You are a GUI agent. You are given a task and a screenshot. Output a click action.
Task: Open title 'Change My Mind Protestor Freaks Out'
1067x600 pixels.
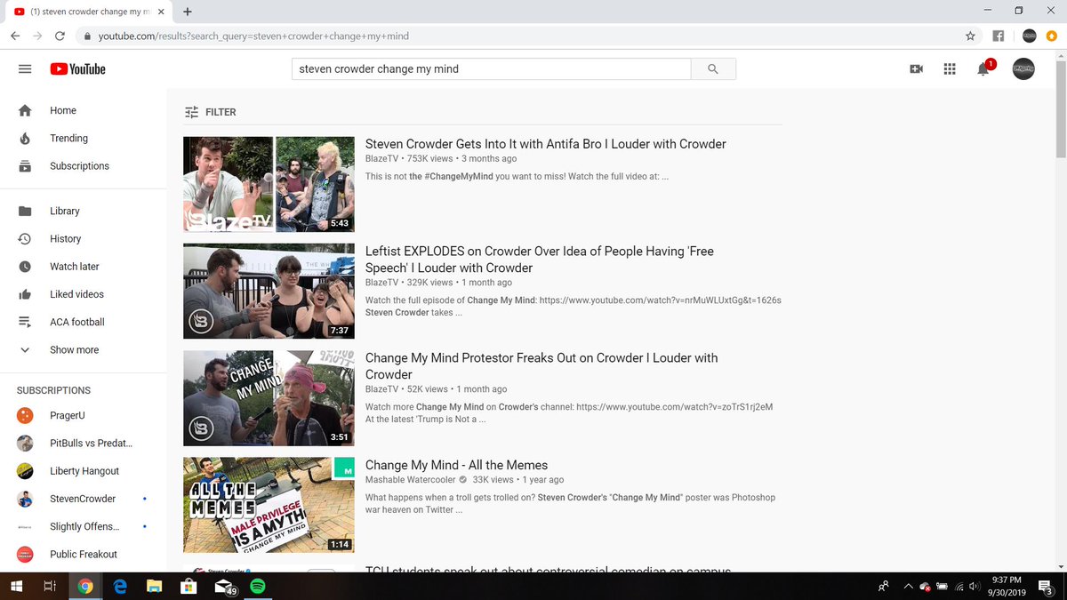[542, 366]
